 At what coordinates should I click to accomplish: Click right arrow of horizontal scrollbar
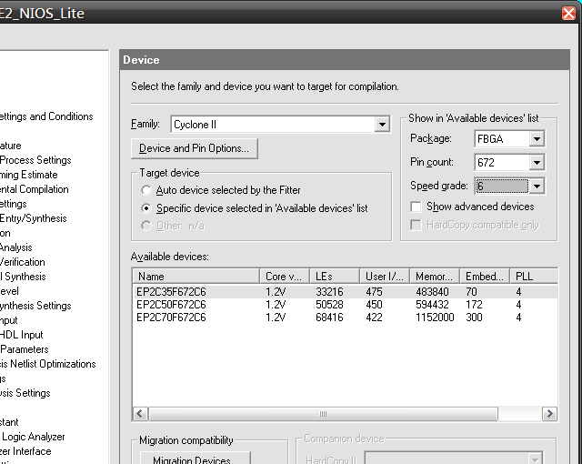[549, 414]
